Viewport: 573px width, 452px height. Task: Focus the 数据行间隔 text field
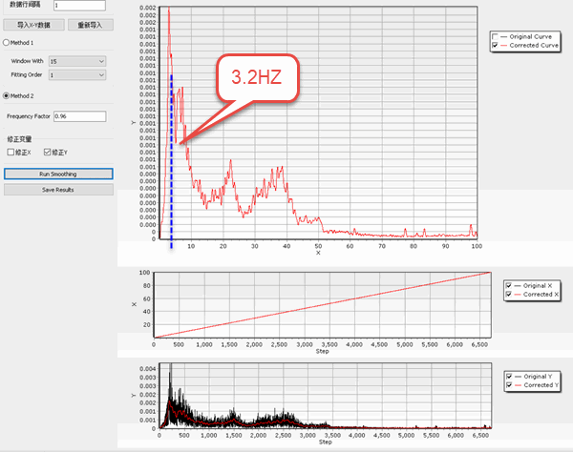click(83, 7)
